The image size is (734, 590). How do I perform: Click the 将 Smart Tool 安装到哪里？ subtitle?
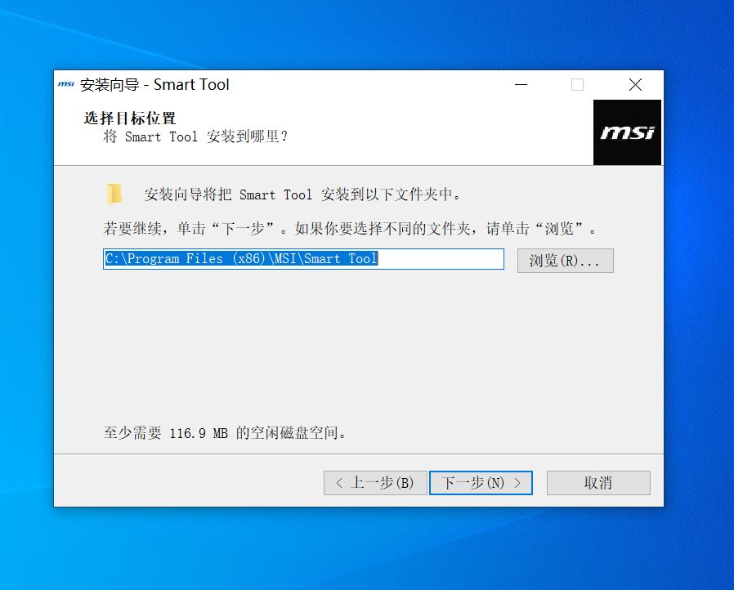(195, 136)
